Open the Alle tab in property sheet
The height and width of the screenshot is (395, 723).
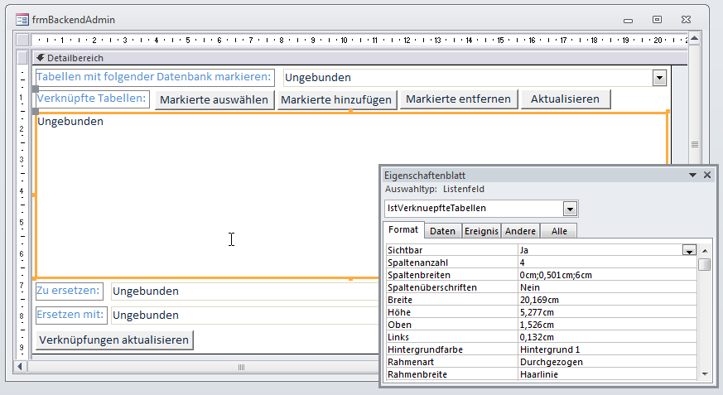point(559,231)
